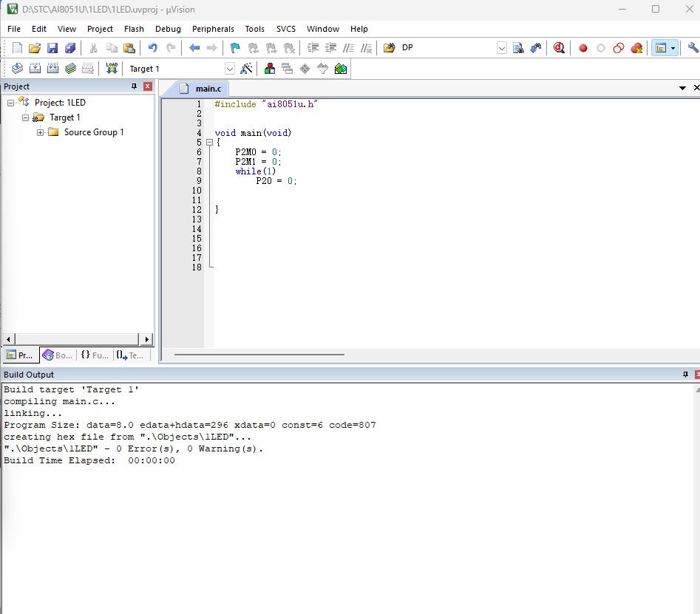This screenshot has width=700, height=614.
Task: Switch to the Templates tab in Project panel
Action: [131, 355]
